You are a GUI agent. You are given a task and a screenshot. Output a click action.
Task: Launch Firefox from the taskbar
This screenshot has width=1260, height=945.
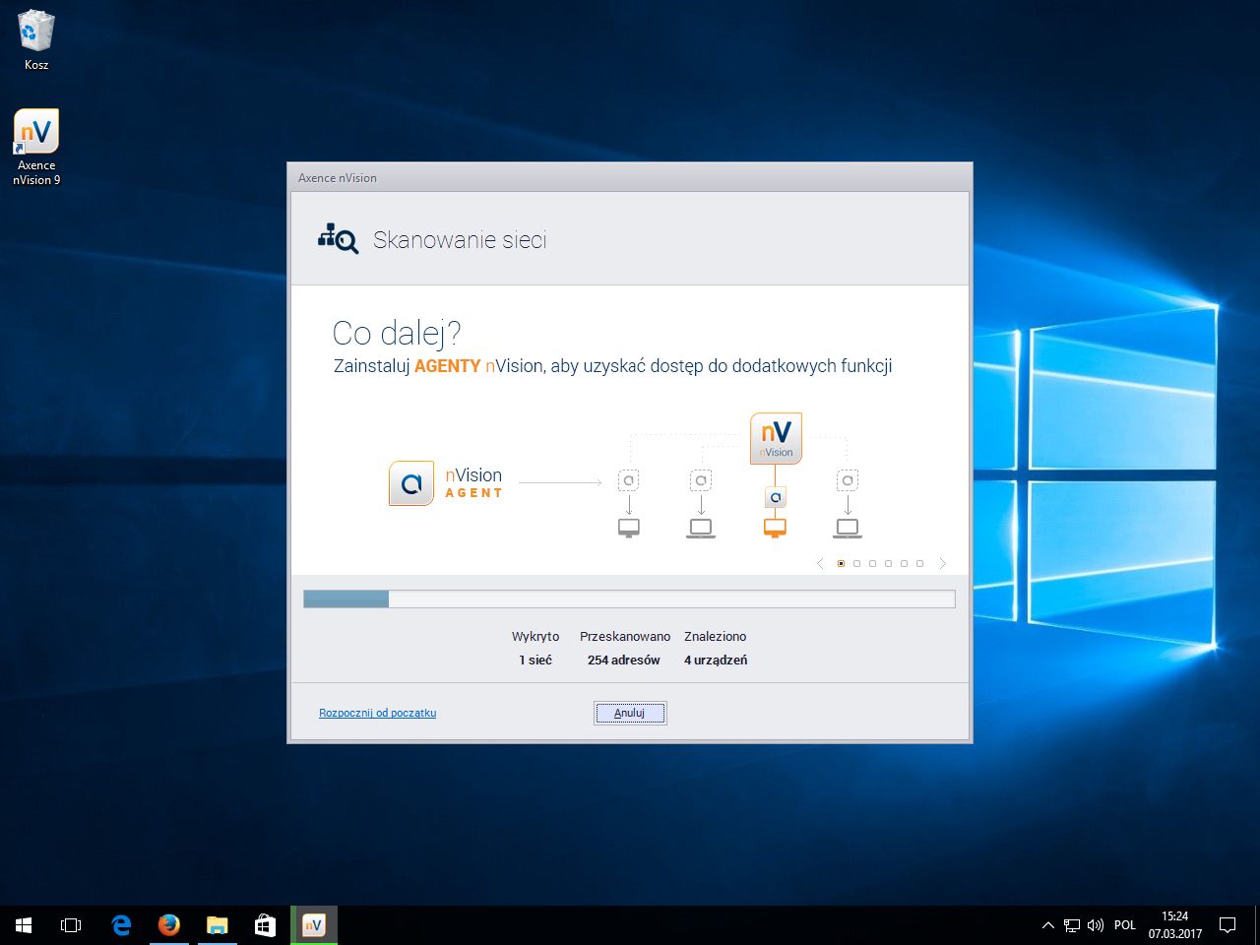pyautogui.click(x=169, y=925)
